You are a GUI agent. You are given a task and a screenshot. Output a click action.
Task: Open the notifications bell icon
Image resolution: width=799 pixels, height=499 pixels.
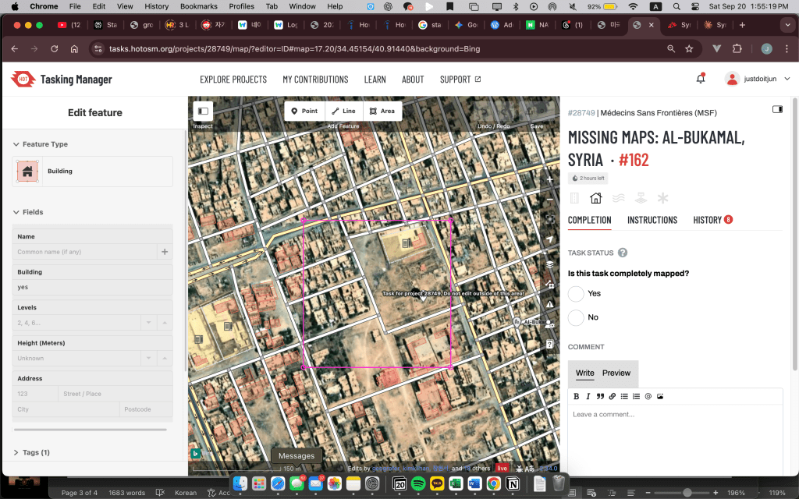701,79
